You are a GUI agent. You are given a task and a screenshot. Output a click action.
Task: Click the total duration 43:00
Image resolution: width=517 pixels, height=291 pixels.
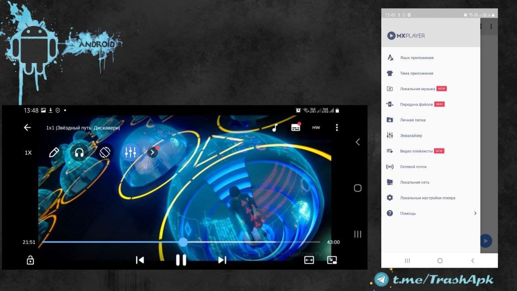click(333, 242)
